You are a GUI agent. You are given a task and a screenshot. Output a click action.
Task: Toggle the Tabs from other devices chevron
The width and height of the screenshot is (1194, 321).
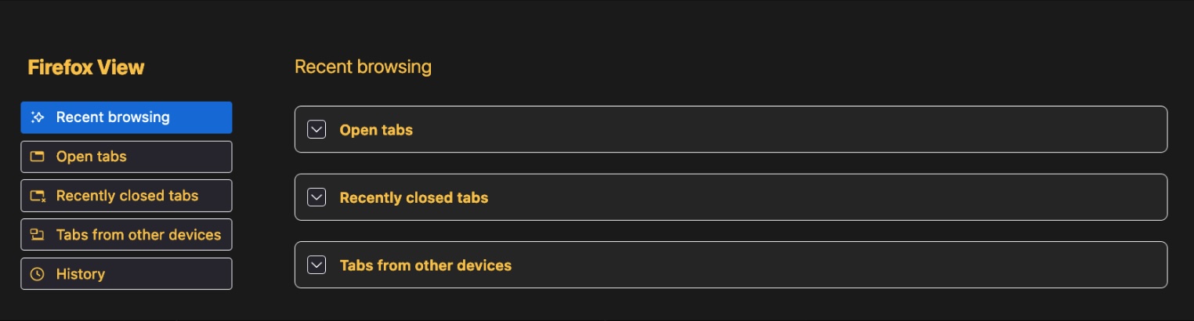coord(317,265)
